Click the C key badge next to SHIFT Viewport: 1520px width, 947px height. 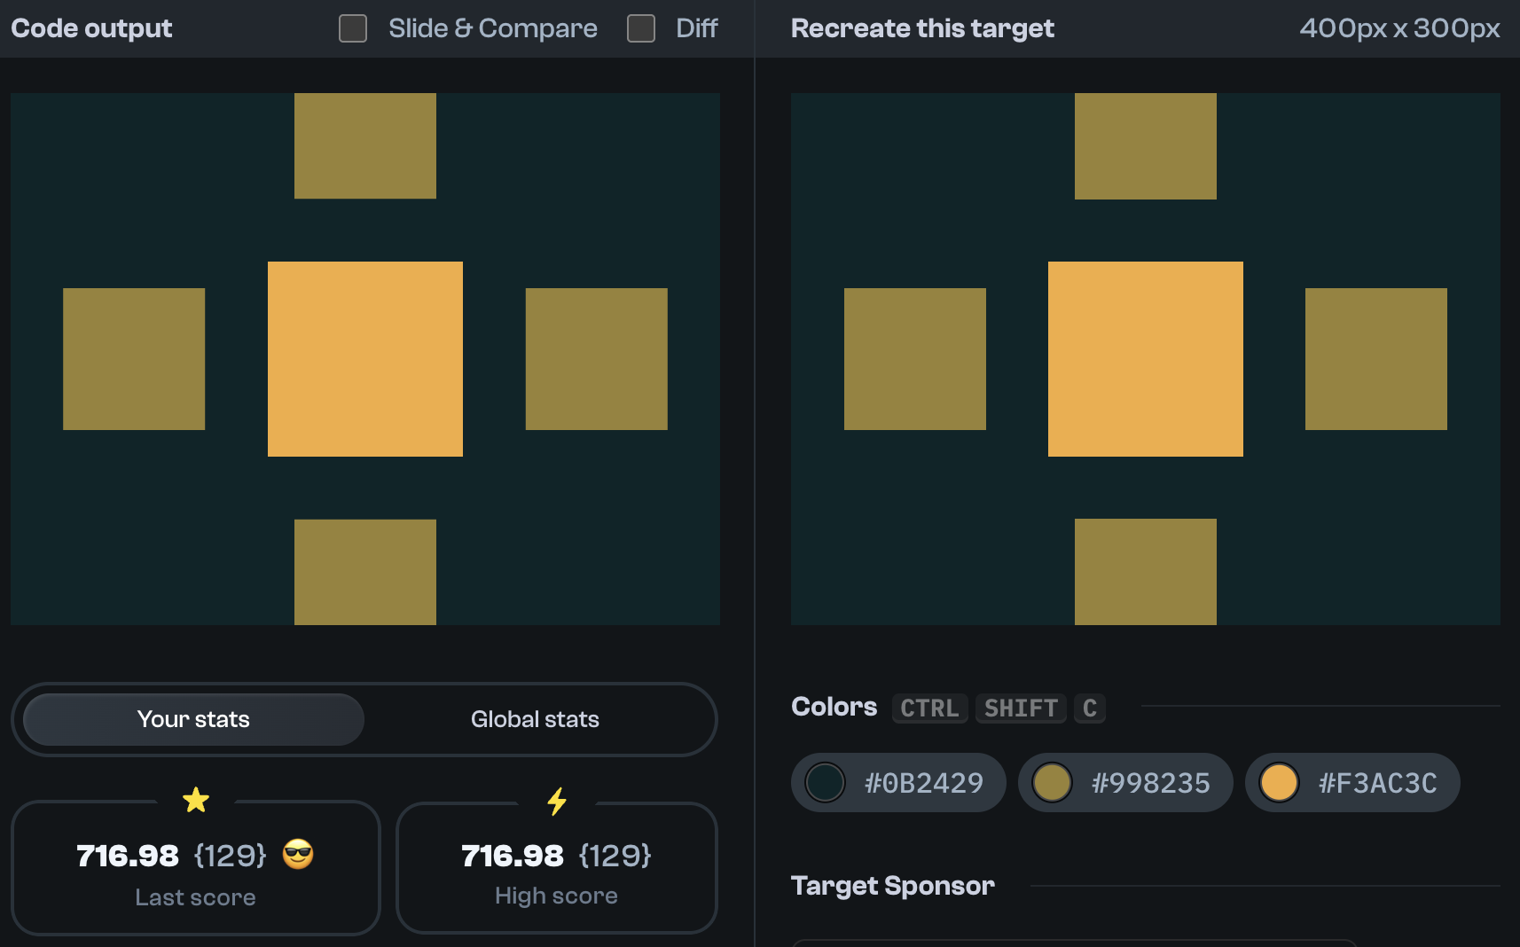(1090, 708)
